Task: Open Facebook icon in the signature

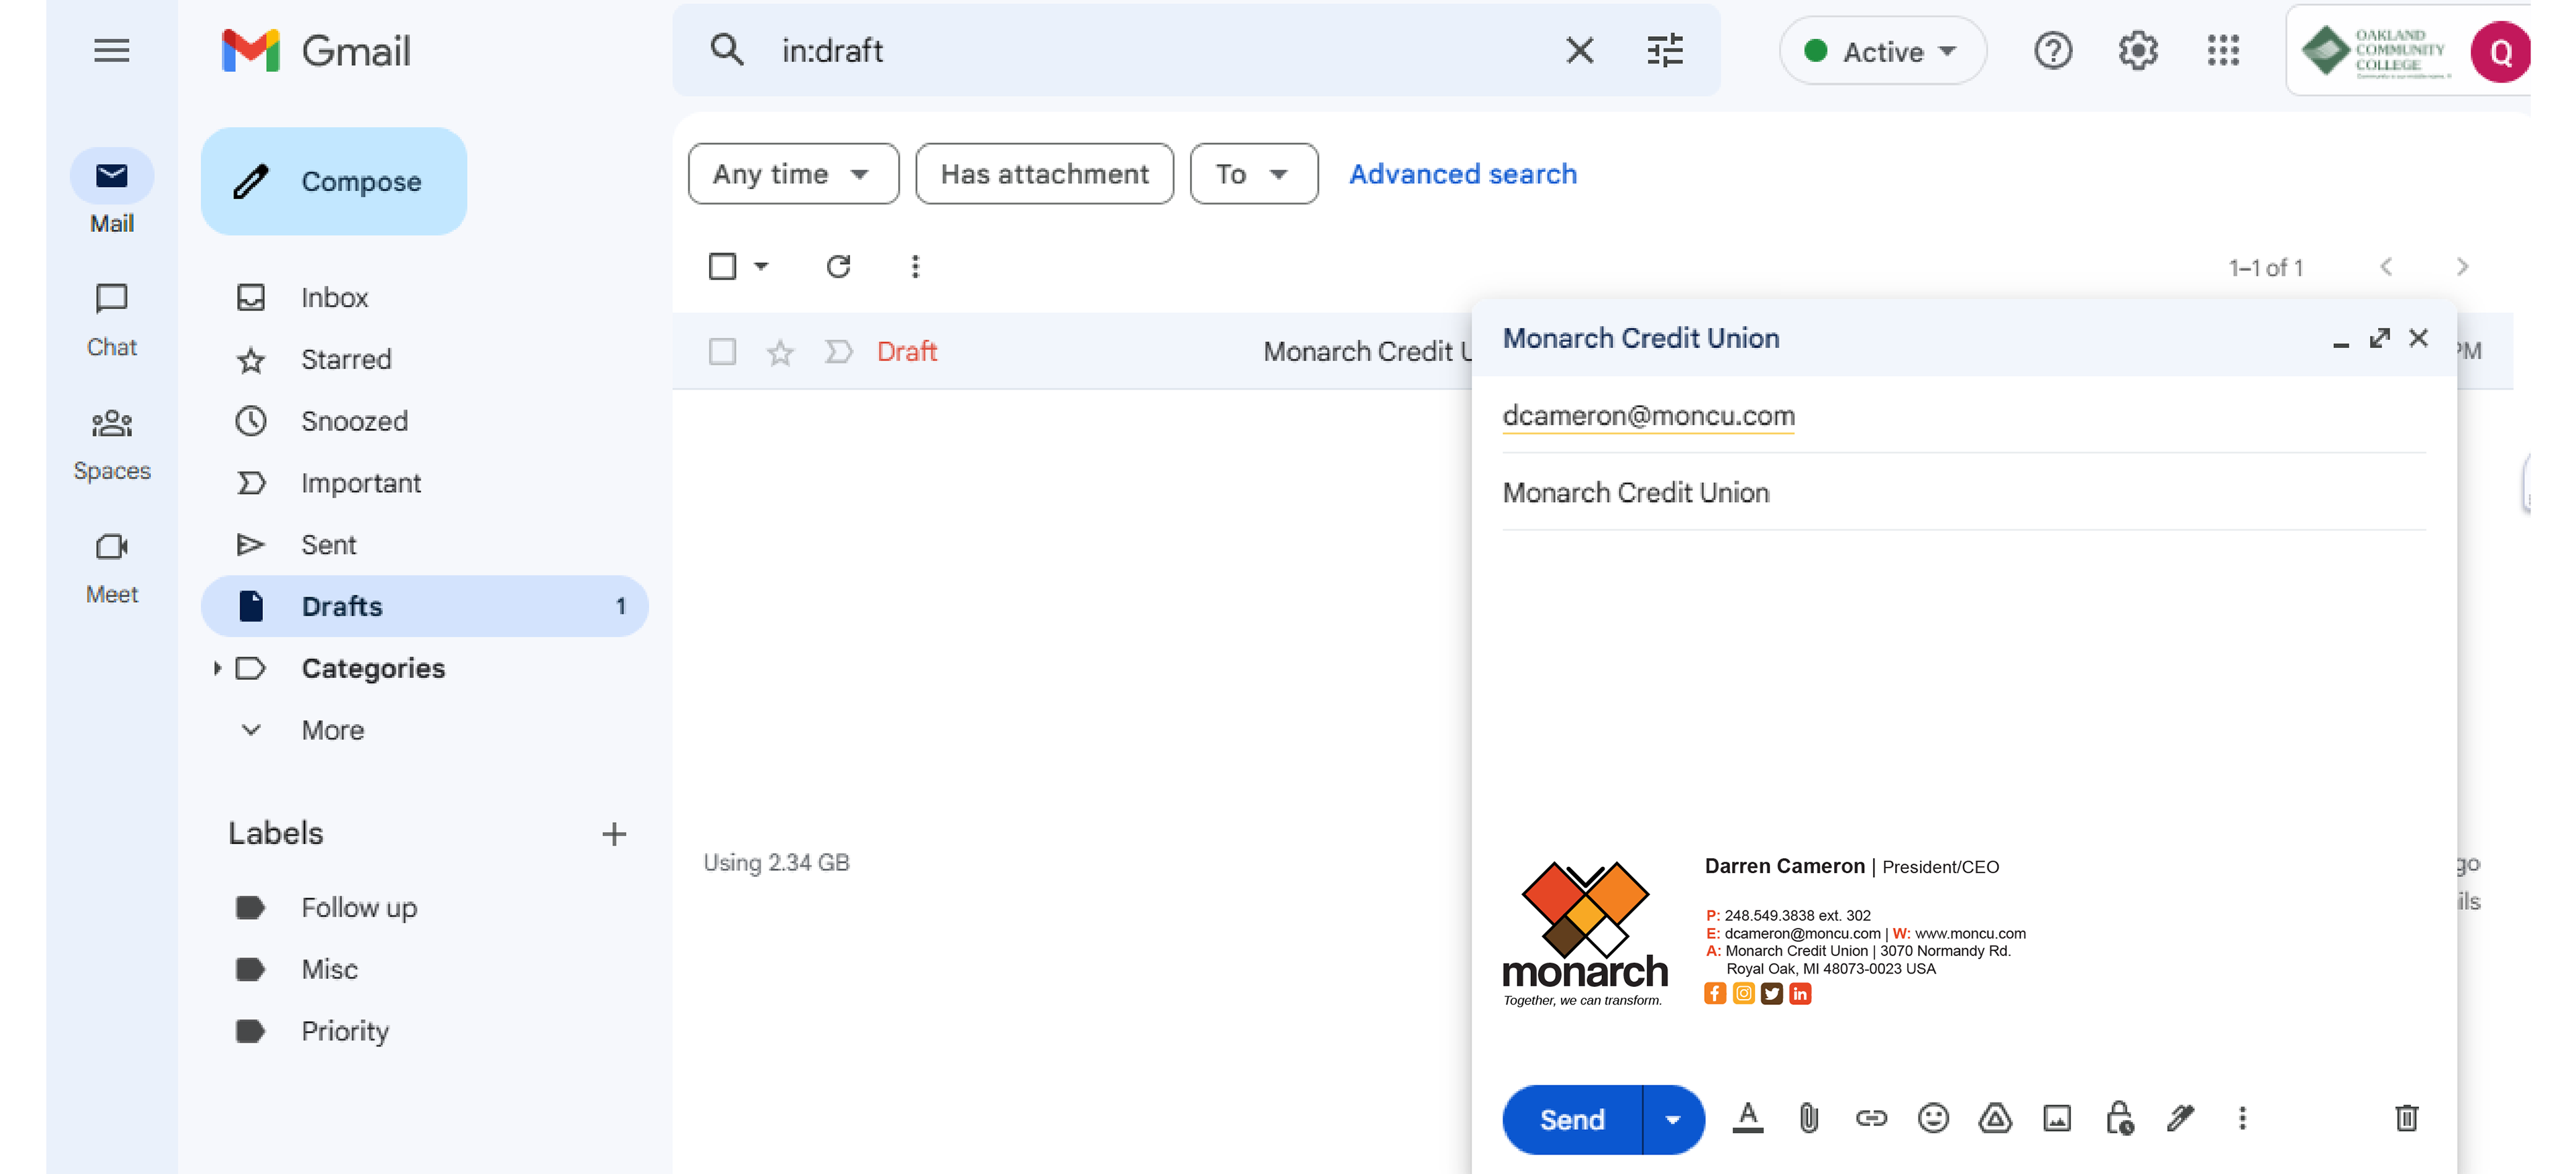Action: coord(1715,994)
